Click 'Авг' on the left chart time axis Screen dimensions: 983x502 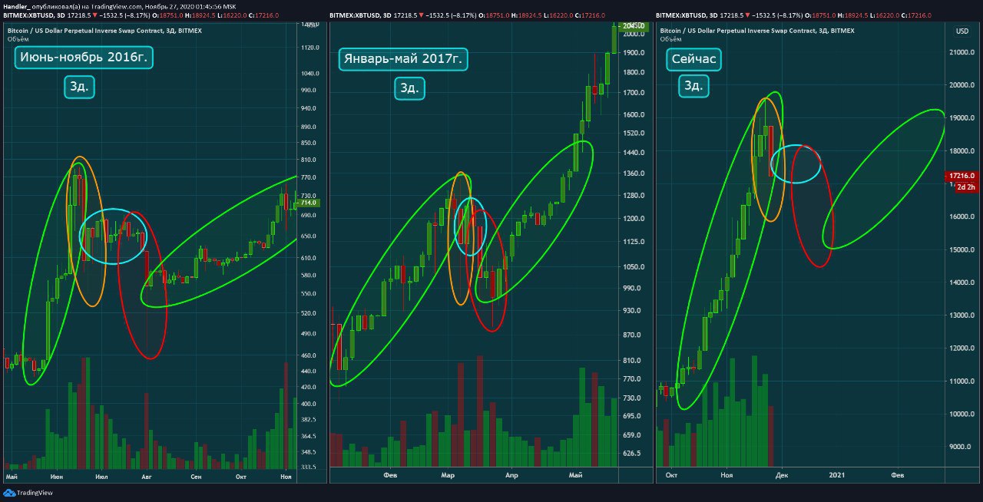tap(147, 477)
